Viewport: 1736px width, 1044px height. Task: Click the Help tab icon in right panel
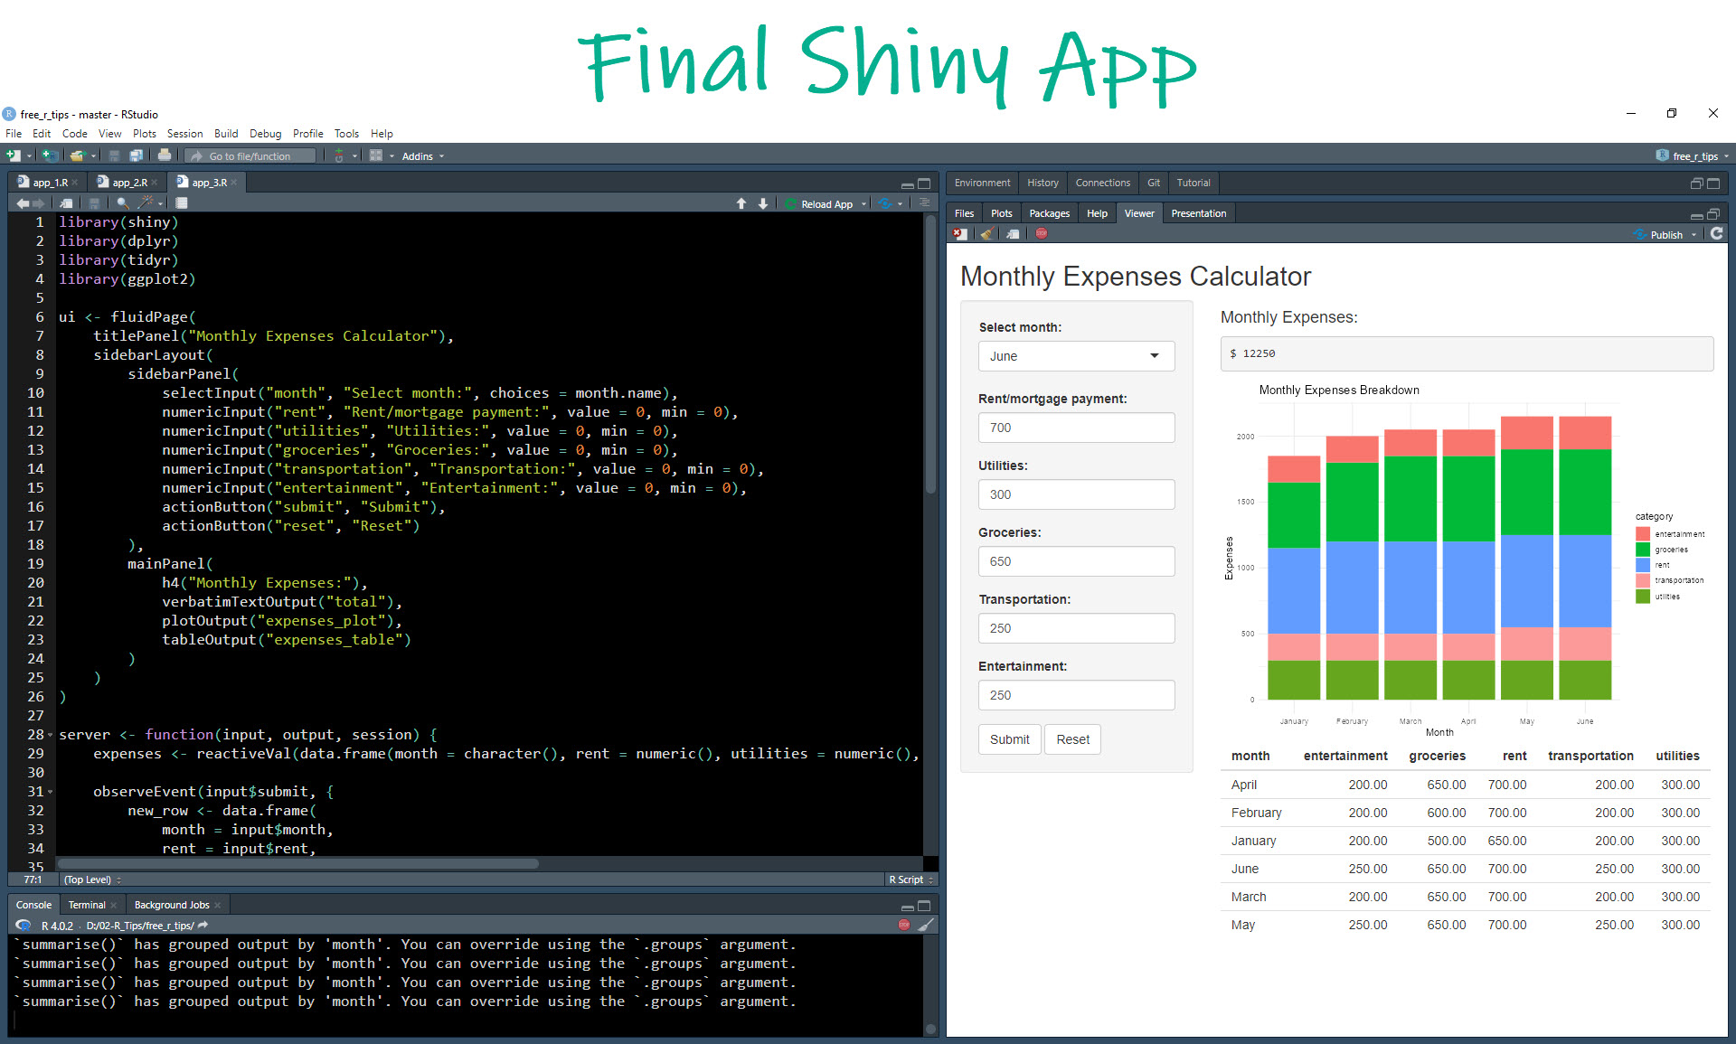[1094, 213]
